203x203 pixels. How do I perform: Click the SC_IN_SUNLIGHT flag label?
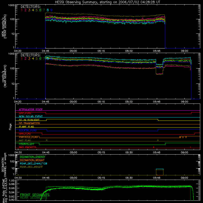[29, 120]
